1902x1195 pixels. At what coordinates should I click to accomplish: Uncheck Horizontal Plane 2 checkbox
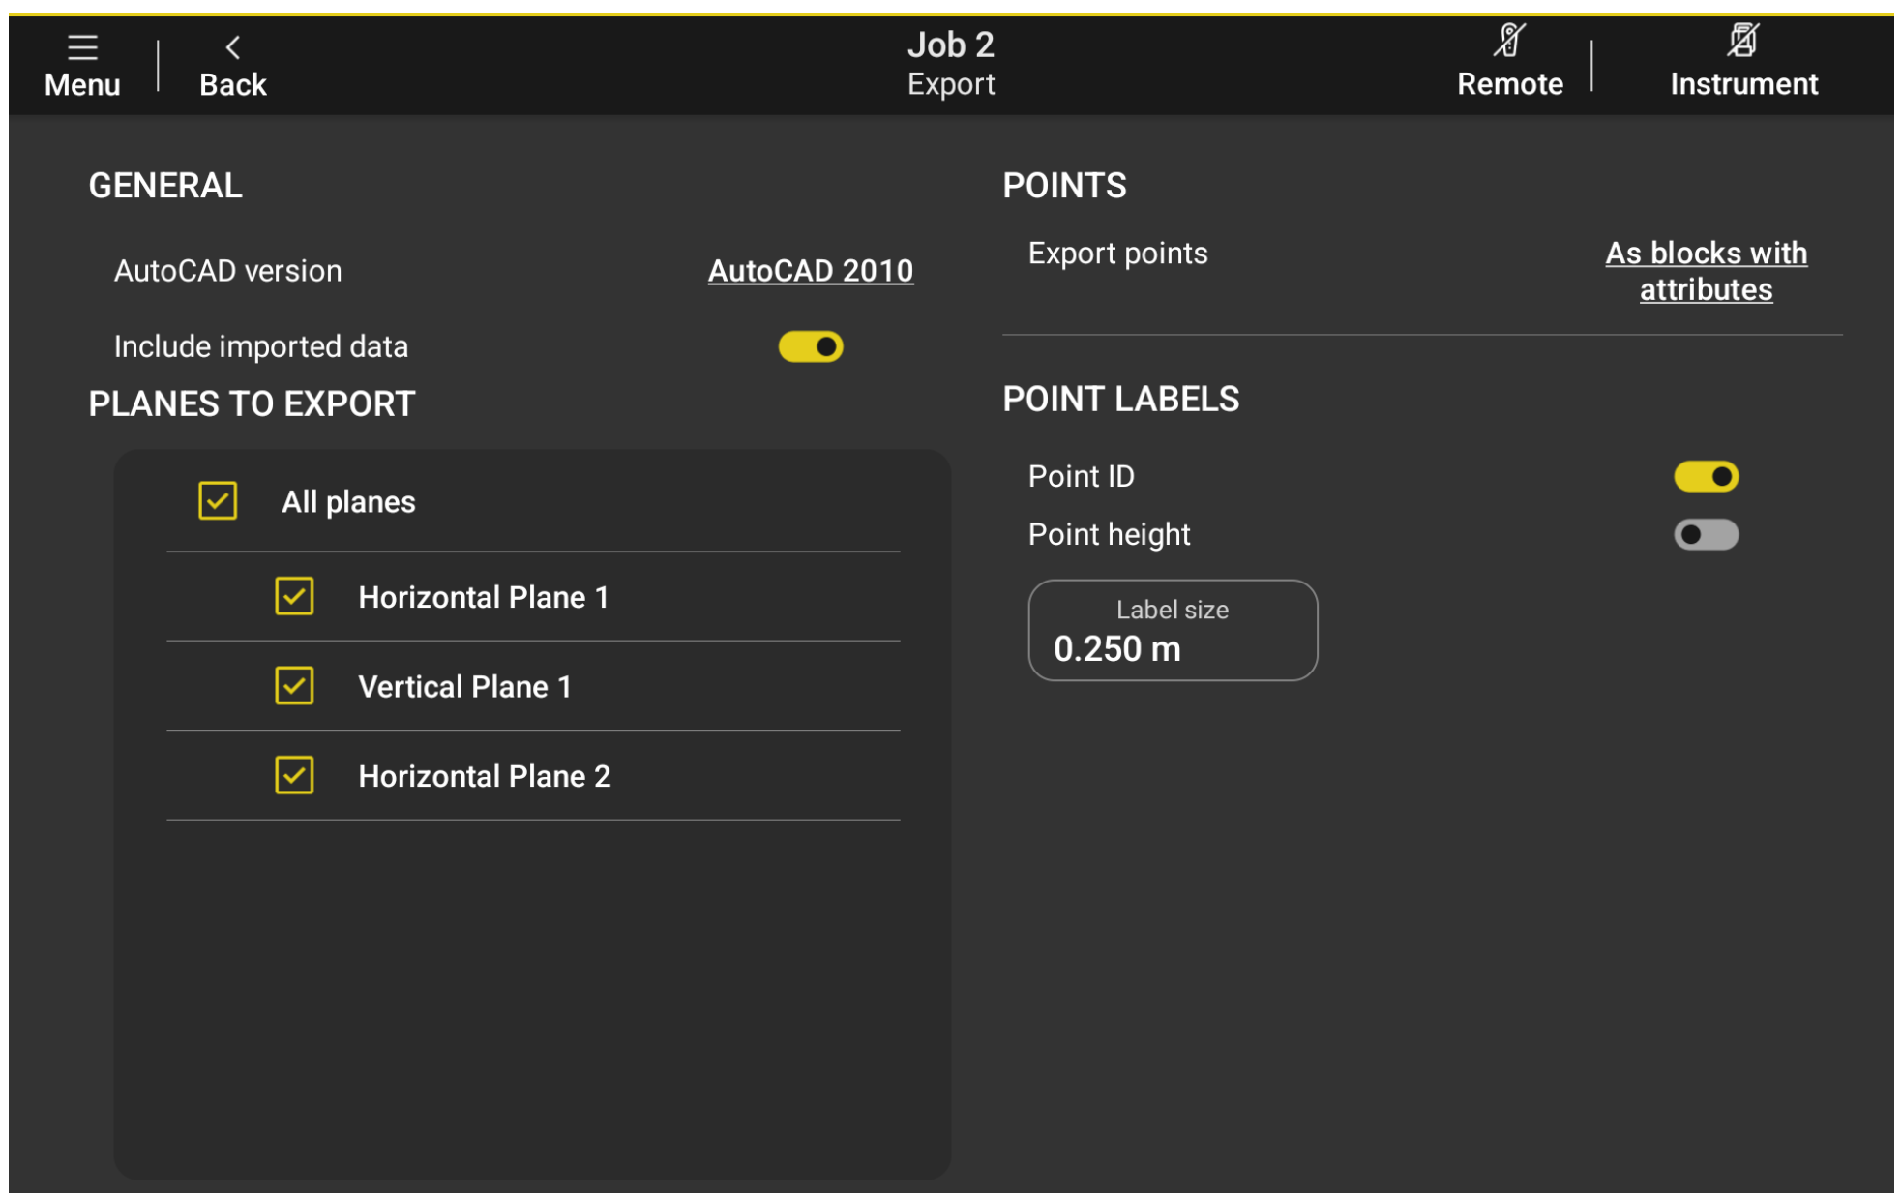coord(294,775)
